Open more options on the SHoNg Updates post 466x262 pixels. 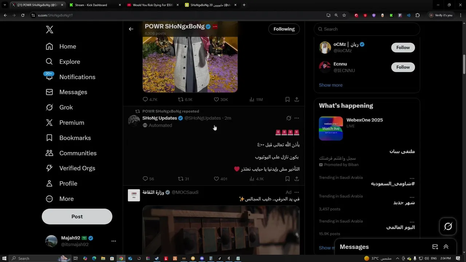coord(297,118)
